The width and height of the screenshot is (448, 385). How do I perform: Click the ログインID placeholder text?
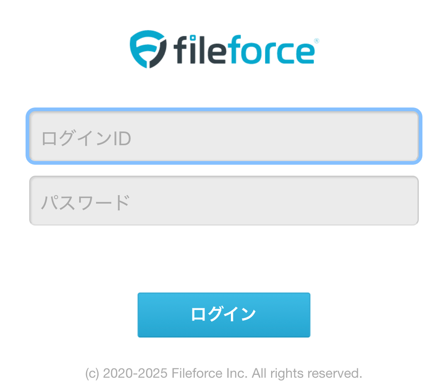pos(86,139)
